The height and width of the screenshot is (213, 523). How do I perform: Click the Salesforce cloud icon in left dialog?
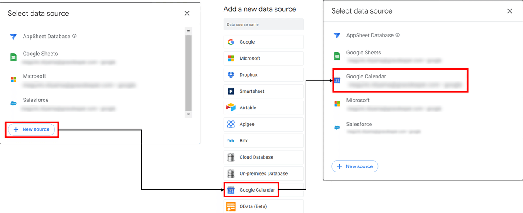[x=14, y=103]
